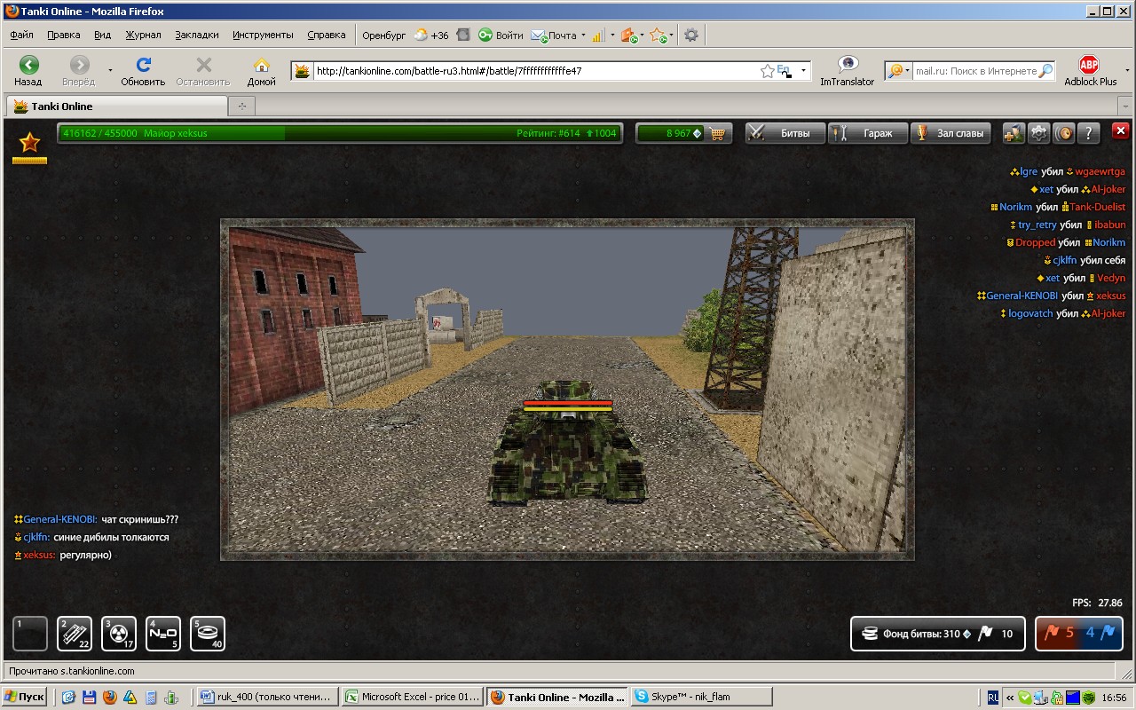Click the Остановить stop button
The image size is (1136, 710).
[x=203, y=71]
